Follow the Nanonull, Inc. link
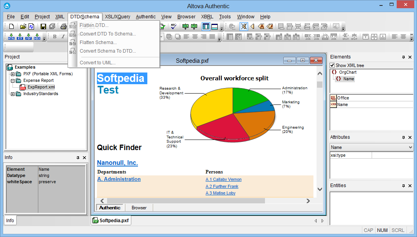This screenshot has height=237, width=417. [117, 163]
